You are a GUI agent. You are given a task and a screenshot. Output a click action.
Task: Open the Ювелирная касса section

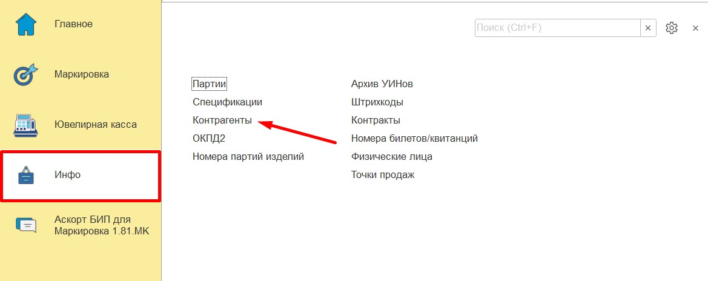95,124
